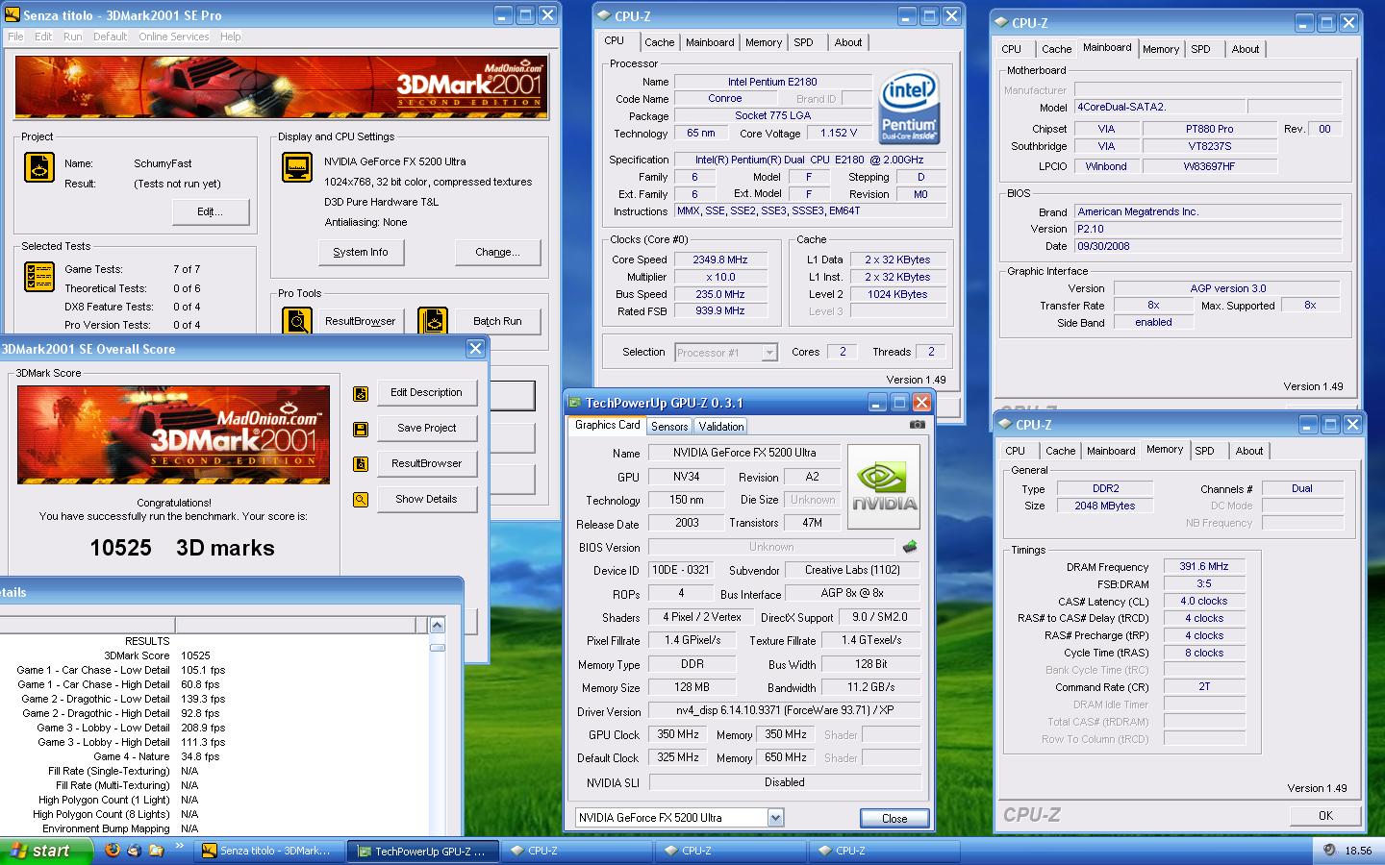Click the Batch Run icon in Pro Tools
Screen dimensions: 1385x865
[432, 321]
